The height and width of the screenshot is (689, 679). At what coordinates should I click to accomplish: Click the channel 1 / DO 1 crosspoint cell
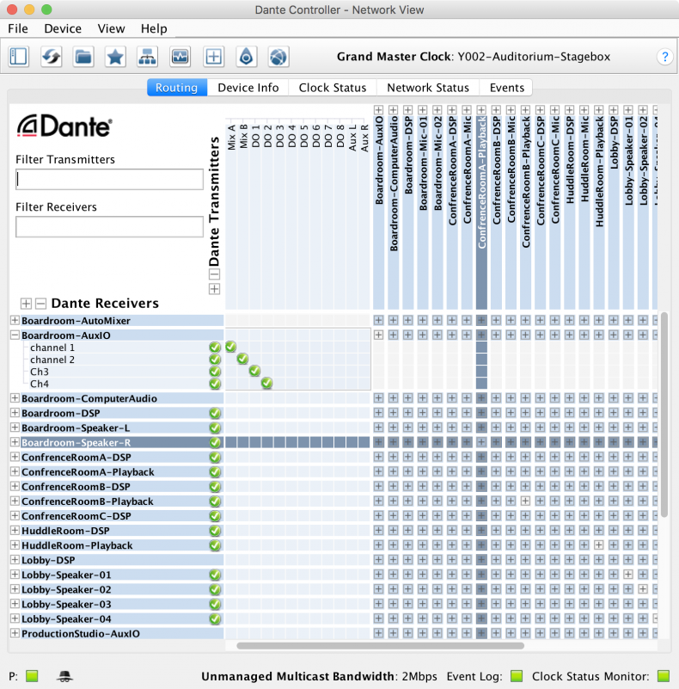pyautogui.click(x=254, y=348)
